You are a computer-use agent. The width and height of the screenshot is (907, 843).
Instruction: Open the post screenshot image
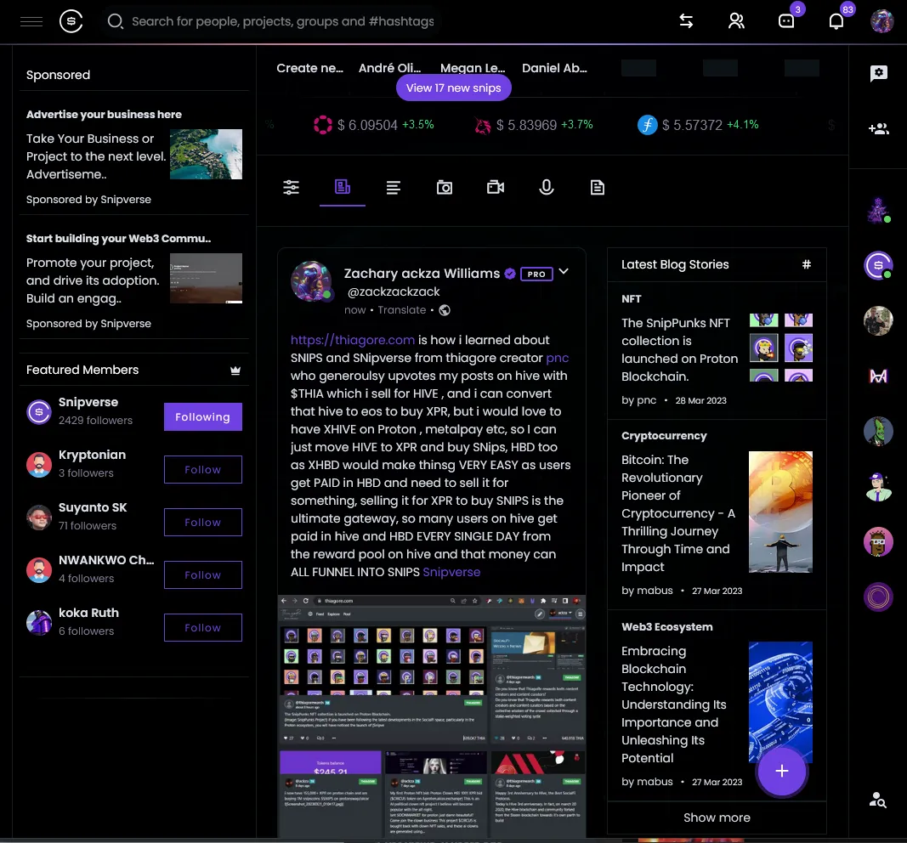[432, 716]
